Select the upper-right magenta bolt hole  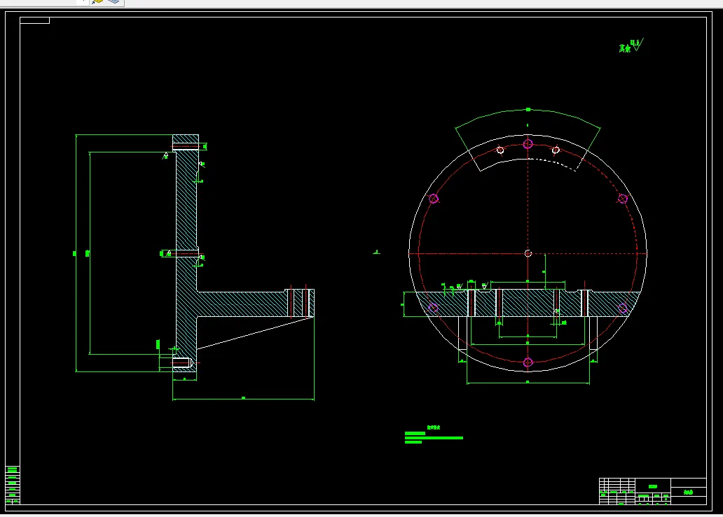coord(623,199)
